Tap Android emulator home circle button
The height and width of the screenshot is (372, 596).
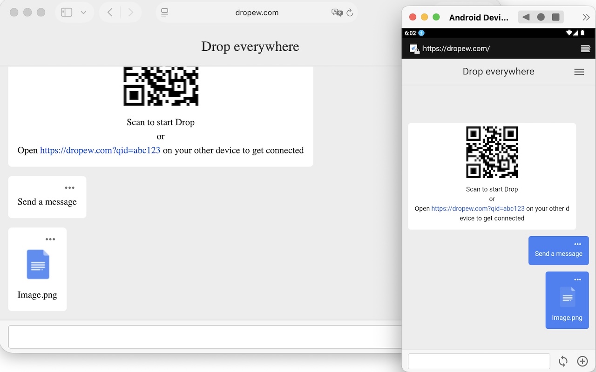[x=541, y=17]
